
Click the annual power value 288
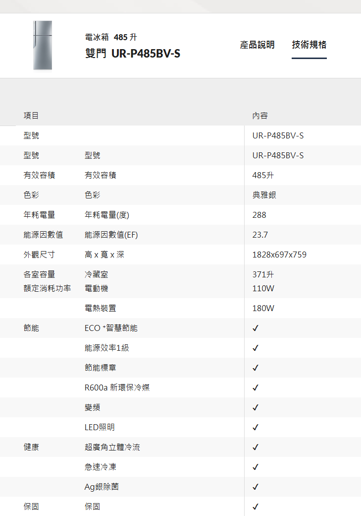[259, 215]
